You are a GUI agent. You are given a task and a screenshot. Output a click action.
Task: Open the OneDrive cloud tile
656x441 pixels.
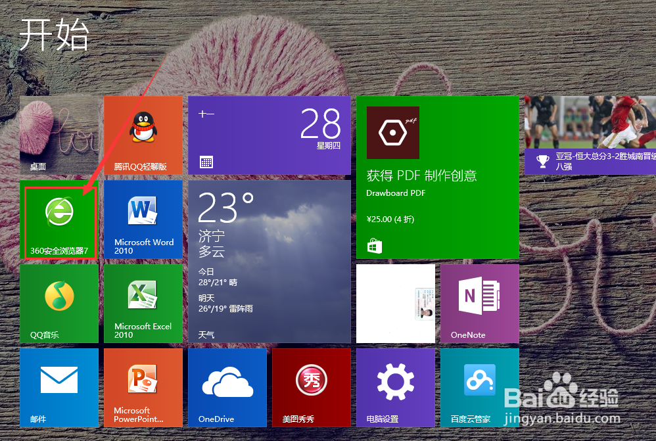click(x=227, y=388)
